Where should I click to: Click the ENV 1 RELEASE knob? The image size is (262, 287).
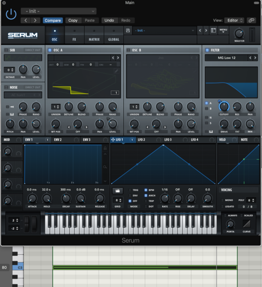click(x=100, y=198)
